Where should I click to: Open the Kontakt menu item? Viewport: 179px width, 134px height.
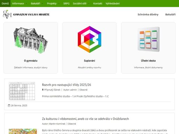pos(98,3)
